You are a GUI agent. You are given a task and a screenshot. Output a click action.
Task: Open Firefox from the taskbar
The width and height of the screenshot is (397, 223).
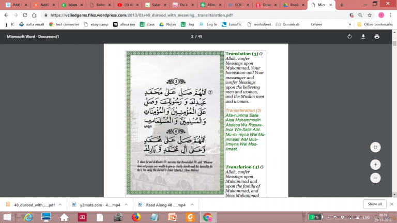tap(136, 217)
